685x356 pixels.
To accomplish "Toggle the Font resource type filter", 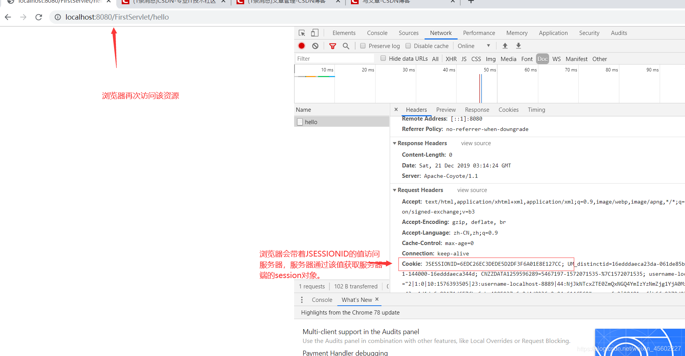I will click(x=527, y=59).
